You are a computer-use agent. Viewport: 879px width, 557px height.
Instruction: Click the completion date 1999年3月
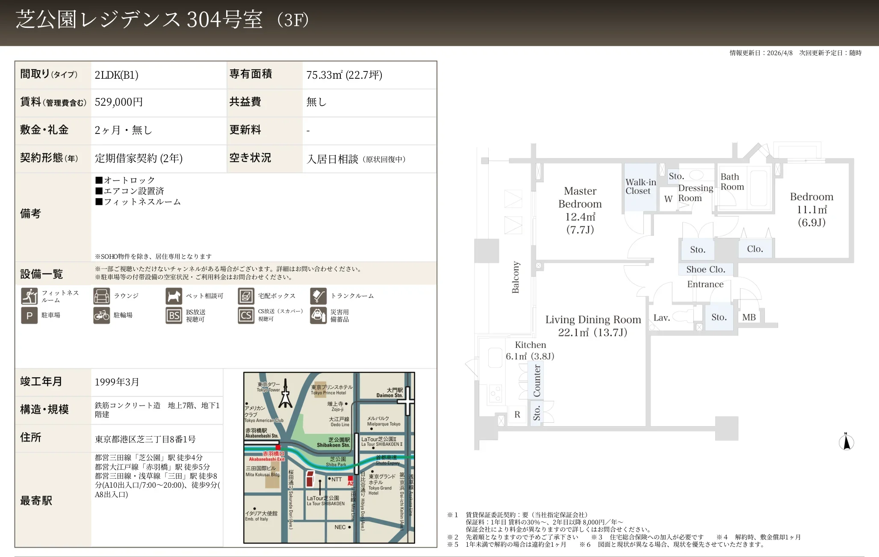click(x=117, y=382)
